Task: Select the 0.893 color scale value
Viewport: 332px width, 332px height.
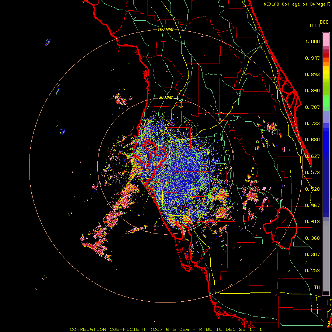Action: point(312,74)
